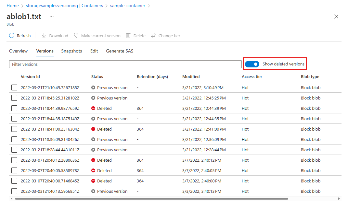This screenshot has width=348, height=209.
Task: Switch to the Snapshots tab
Action: click(x=71, y=51)
